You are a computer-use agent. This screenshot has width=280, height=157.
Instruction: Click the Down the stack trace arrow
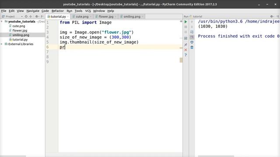click(192, 27)
